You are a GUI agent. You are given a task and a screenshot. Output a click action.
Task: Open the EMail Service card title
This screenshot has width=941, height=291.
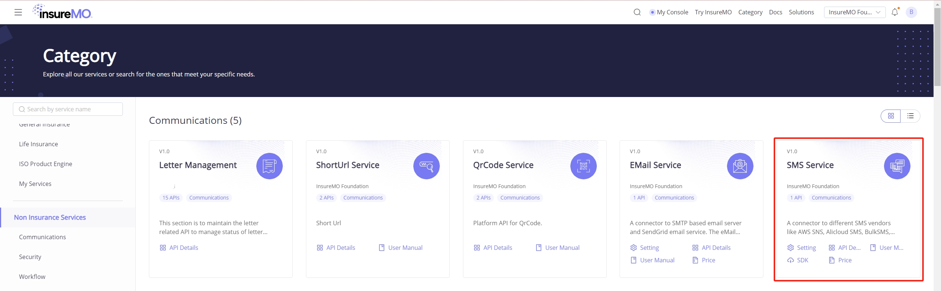[656, 165]
